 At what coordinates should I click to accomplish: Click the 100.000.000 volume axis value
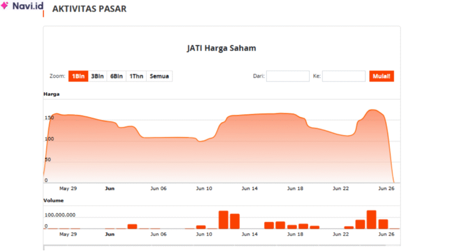(x=60, y=215)
